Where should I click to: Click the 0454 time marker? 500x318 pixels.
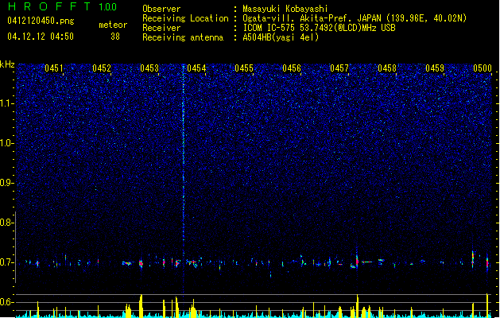pyautogui.click(x=197, y=68)
